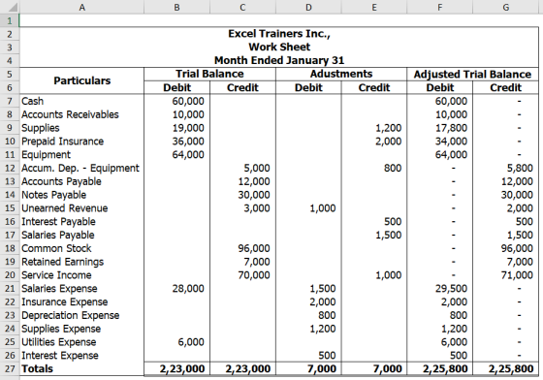The height and width of the screenshot is (380, 543).
Task: Select column A header
Action: pyautogui.click(x=81, y=7)
